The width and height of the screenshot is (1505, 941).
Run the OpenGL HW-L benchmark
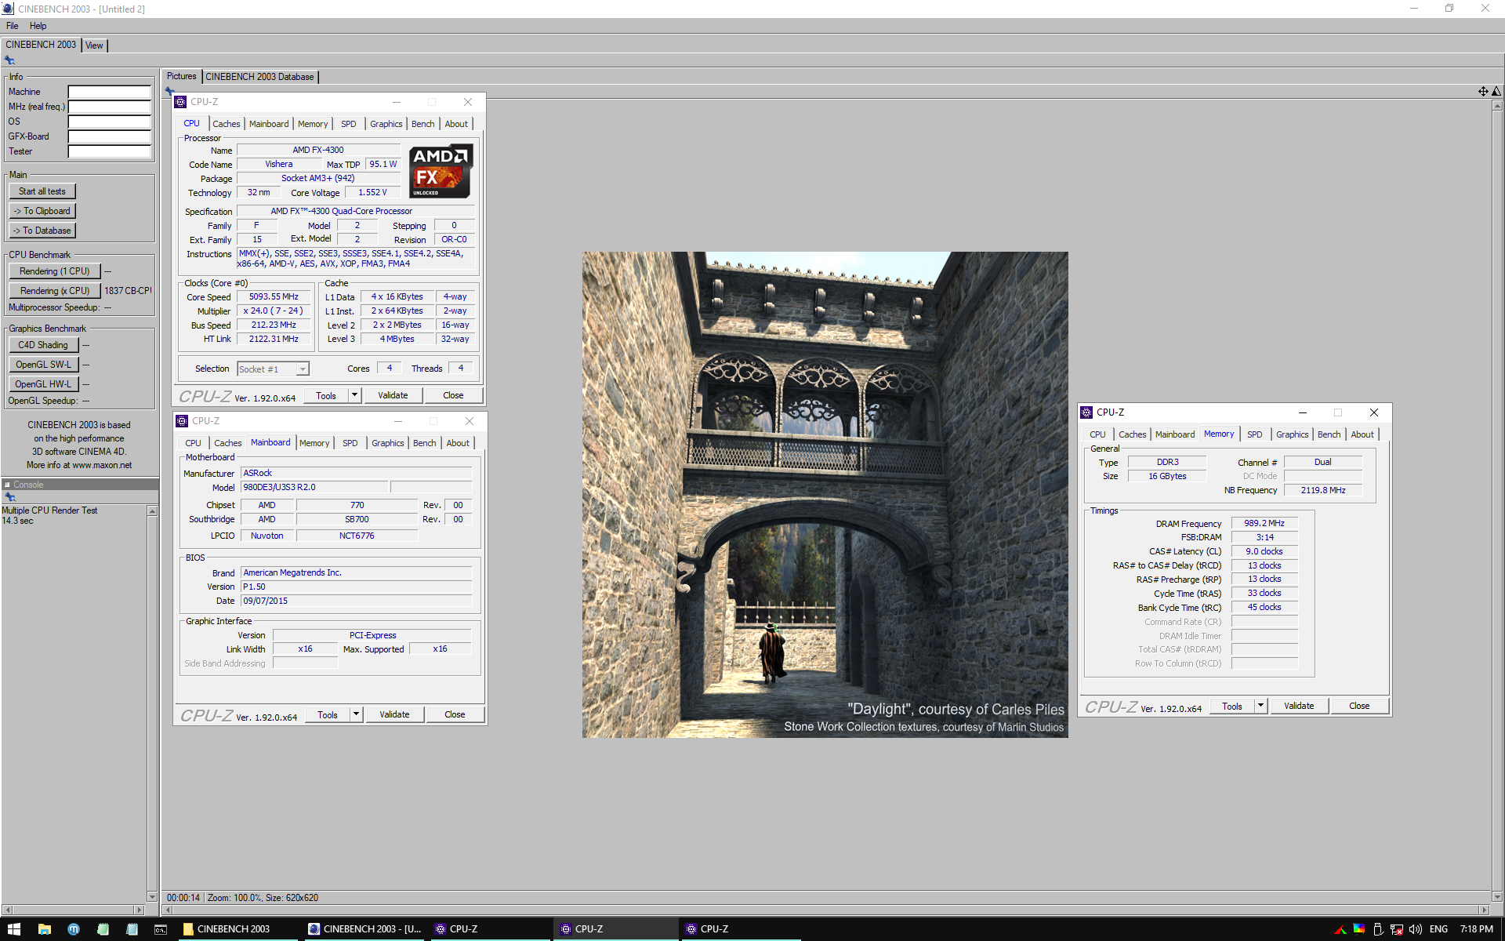point(44,384)
